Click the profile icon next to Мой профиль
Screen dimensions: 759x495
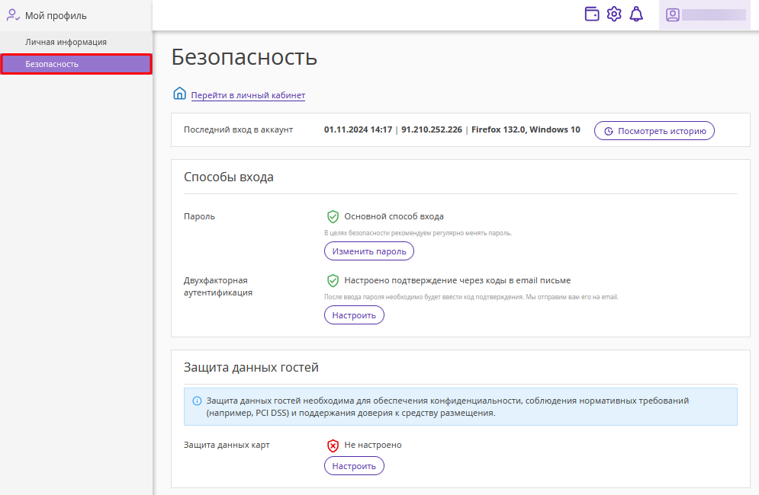coord(12,15)
